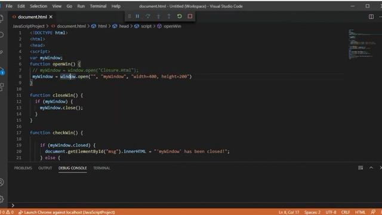The width and height of the screenshot is (382, 215).
Task: Split the editor to the right
Action: 371,17
